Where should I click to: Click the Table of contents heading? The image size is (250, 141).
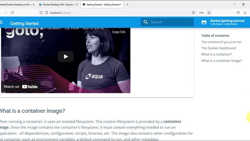click(215, 36)
